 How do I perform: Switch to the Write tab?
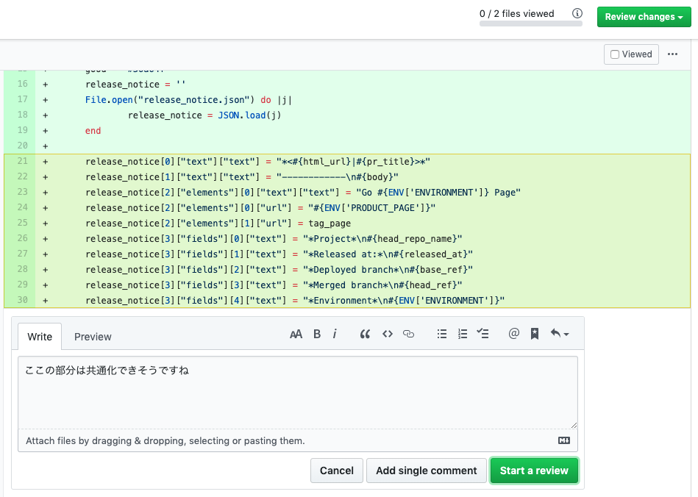tap(40, 337)
